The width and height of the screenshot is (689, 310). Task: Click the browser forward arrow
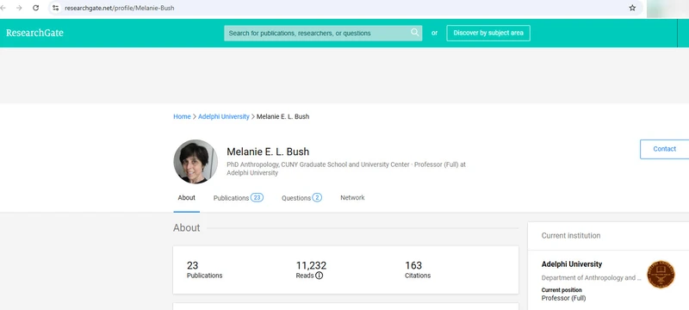(19, 8)
